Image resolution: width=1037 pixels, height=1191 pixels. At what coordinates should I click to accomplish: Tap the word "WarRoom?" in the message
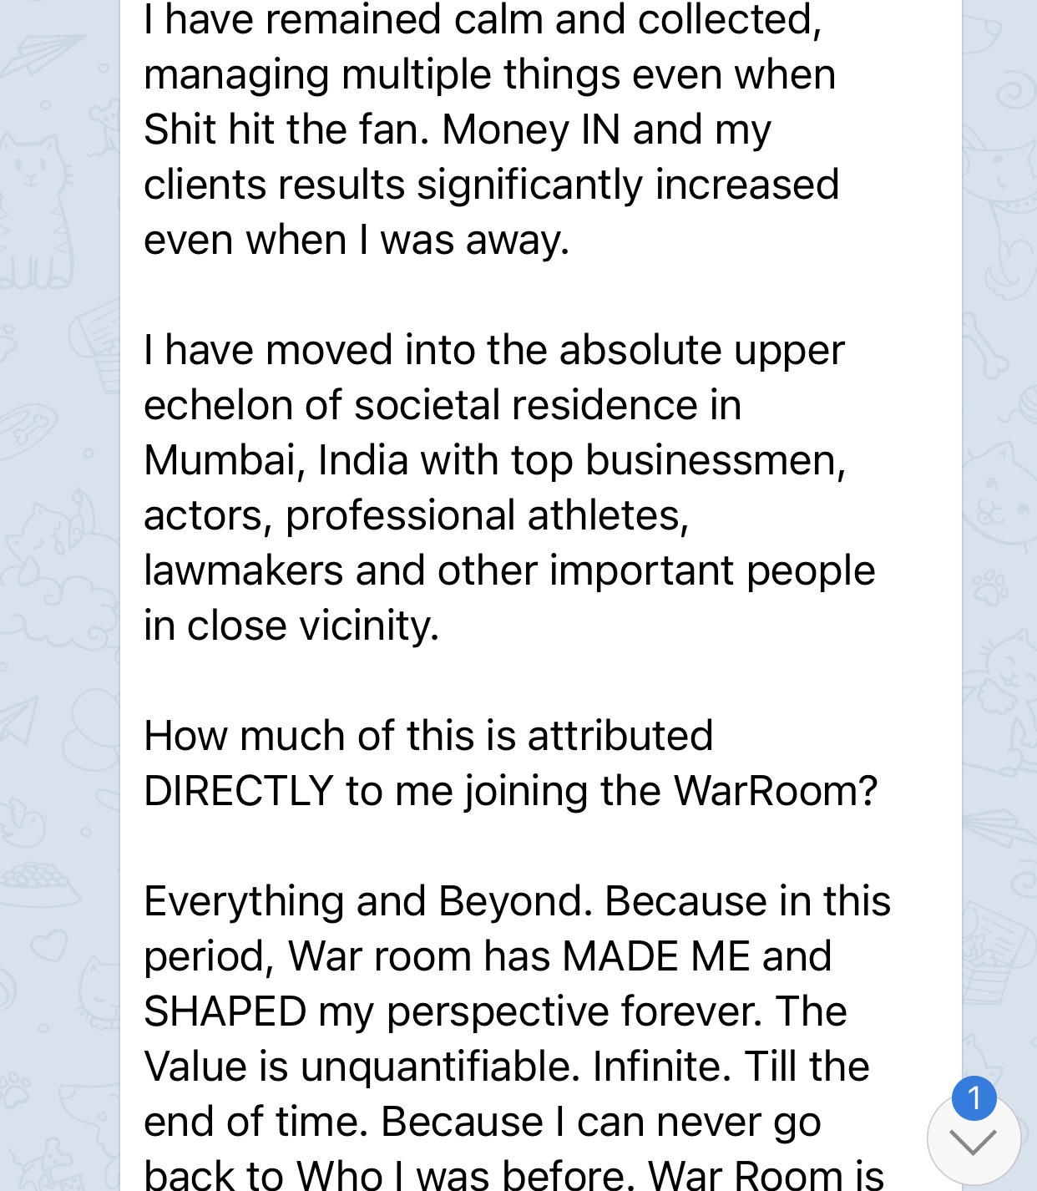pyautogui.click(x=776, y=791)
